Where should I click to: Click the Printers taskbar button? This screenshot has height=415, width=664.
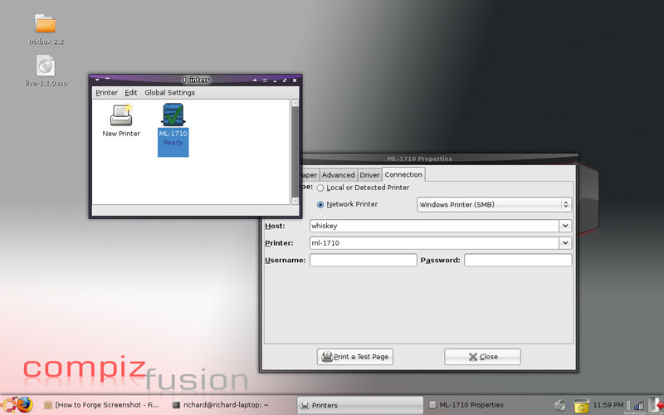360,405
